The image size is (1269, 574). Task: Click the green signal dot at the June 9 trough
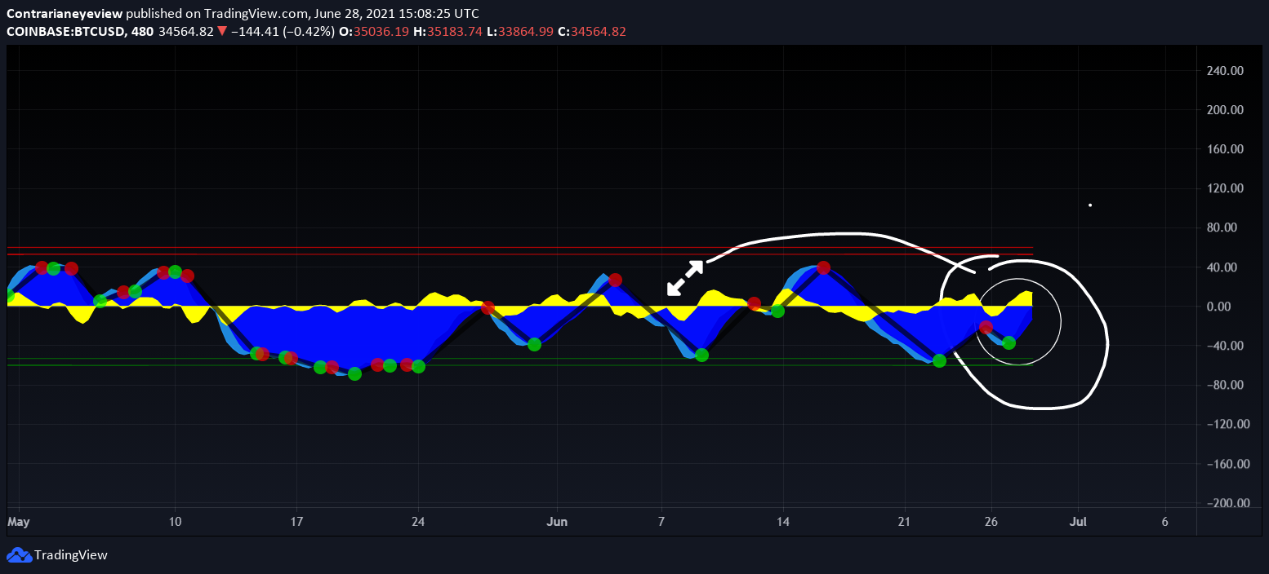[701, 355]
